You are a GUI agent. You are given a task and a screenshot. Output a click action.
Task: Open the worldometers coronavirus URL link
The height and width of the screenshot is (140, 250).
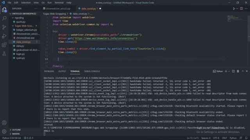pos(105,38)
